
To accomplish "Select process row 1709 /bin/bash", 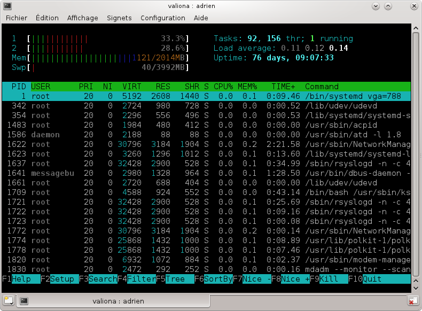I will [206, 192].
